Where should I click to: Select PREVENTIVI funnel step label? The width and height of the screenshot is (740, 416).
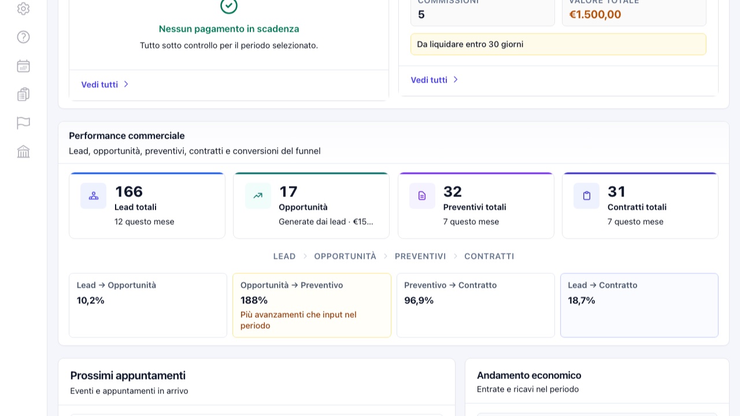(x=420, y=256)
